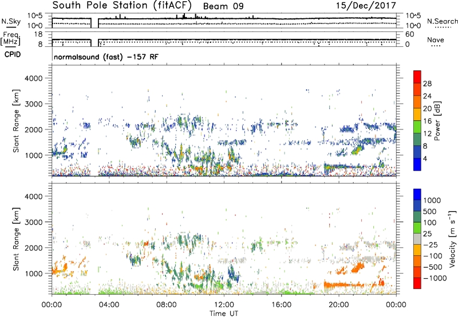Click the "16:00" time tick label
Viewport: 458px width, 317px height.
(281, 305)
